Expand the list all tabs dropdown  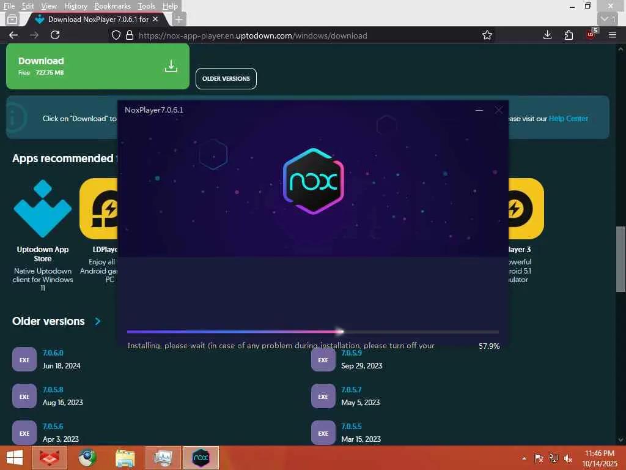(x=608, y=19)
